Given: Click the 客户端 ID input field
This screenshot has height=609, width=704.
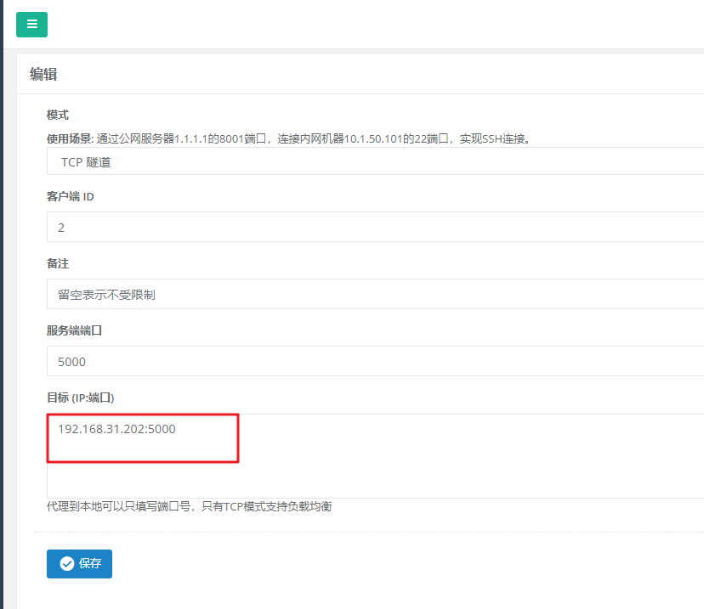Looking at the screenshot, I should coord(374,228).
